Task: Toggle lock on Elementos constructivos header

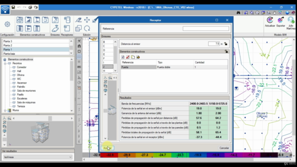Action: 226,51
